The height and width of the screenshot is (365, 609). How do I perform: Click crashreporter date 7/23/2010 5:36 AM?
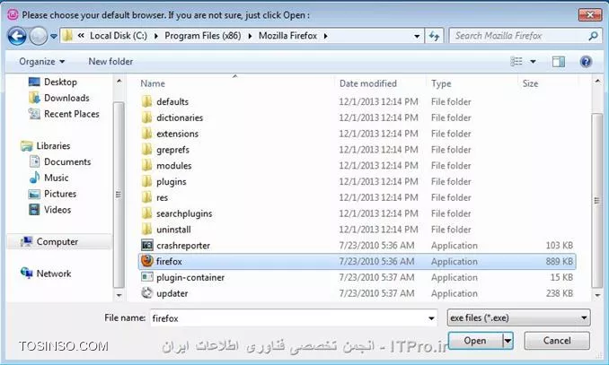pos(376,246)
